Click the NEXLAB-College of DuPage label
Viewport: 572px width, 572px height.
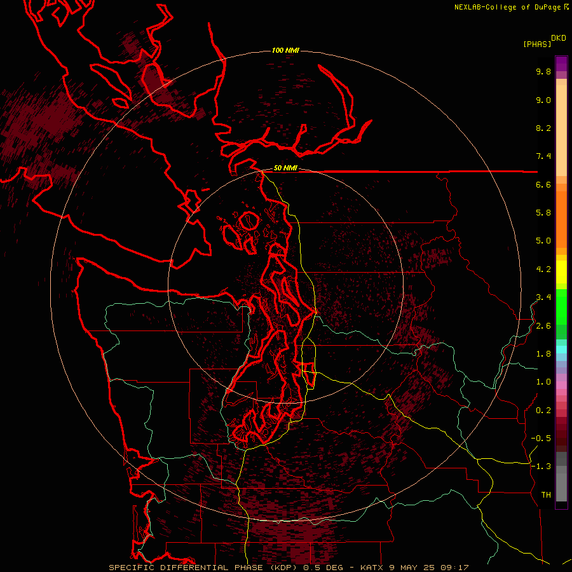click(508, 7)
